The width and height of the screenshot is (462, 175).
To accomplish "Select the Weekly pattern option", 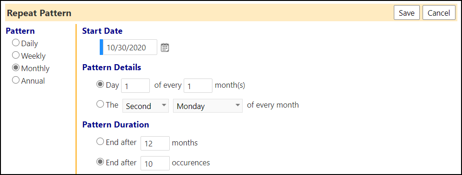I will click(16, 55).
